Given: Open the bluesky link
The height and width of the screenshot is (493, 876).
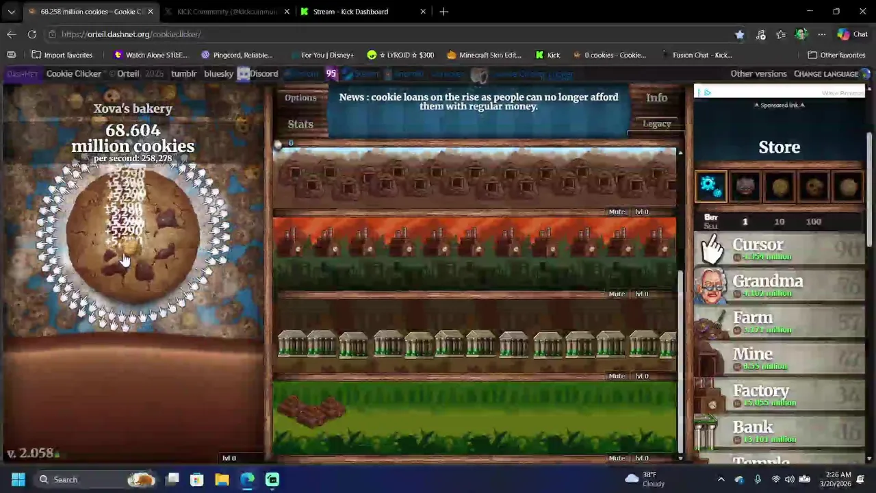Looking at the screenshot, I should pyautogui.click(x=219, y=74).
